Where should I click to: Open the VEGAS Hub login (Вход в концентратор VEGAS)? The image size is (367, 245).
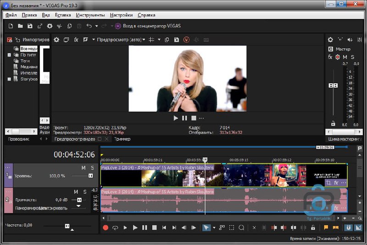click(148, 26)
